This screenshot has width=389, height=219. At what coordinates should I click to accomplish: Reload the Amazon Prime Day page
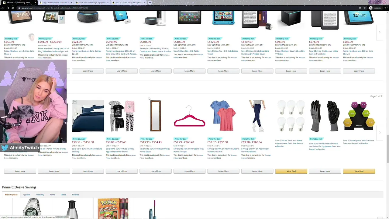13,8
